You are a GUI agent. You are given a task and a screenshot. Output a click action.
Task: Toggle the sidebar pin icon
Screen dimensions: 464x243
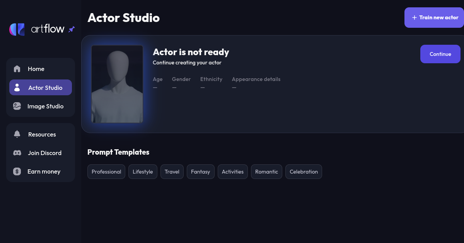pos(72,29)
